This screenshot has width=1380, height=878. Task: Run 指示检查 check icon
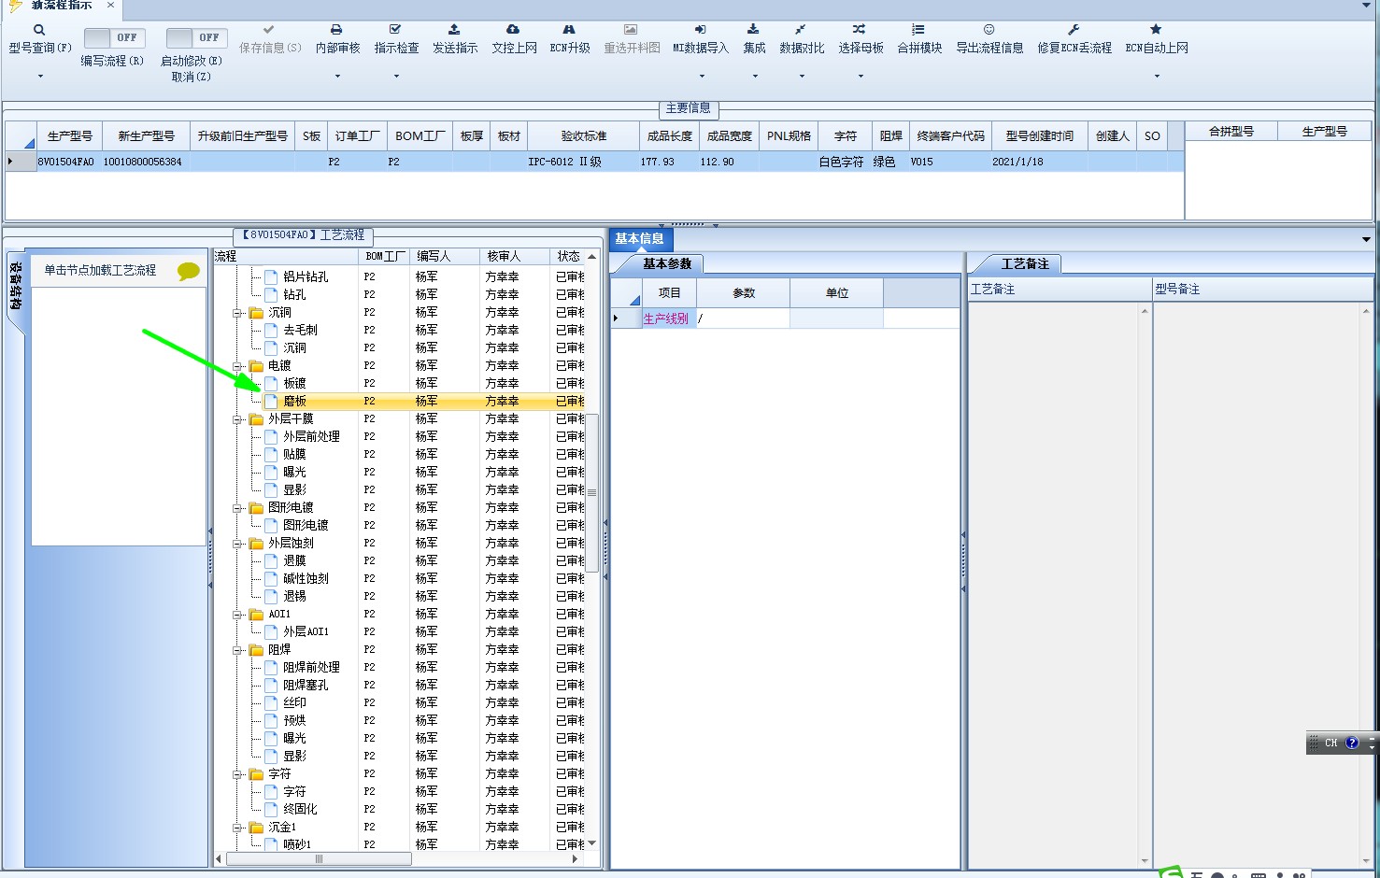coord(395,30)
